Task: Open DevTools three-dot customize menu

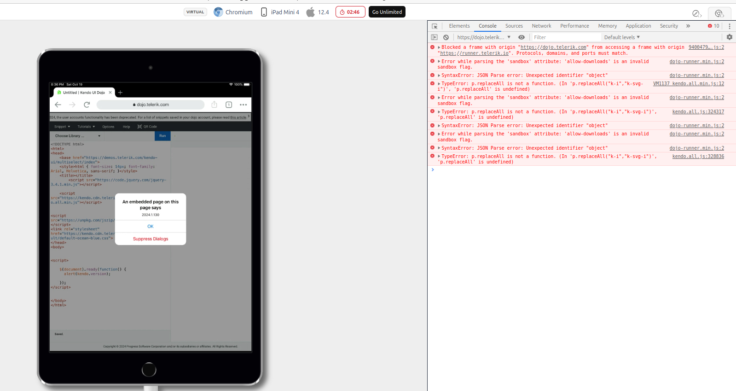Action: 730,26
